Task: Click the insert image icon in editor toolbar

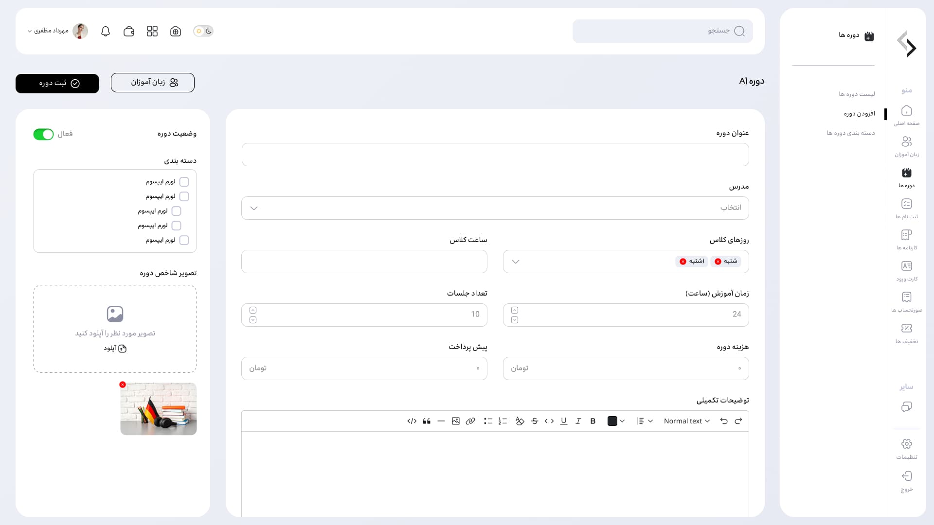Action: click(x=456, y=421)
